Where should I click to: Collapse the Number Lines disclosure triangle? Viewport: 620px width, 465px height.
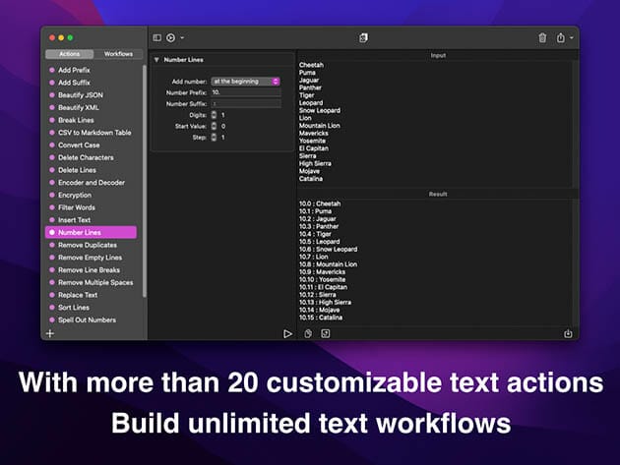pyautogui.click(x=156, y=60)
